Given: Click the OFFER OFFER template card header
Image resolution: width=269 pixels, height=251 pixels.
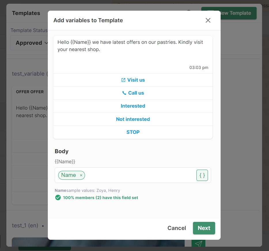Looking at the screenshot, I should pos(30,92).
